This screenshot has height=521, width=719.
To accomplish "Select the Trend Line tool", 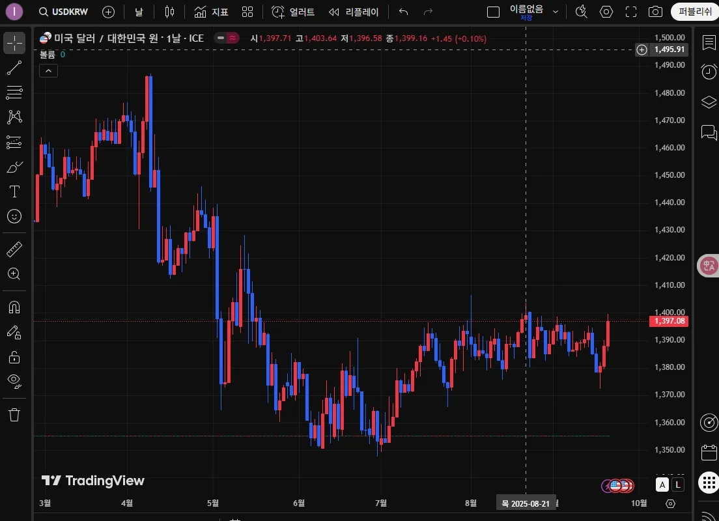I will (x=14, y=68).
